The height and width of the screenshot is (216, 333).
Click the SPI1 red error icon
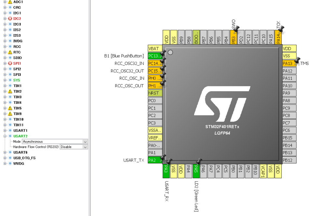(10, 63)
